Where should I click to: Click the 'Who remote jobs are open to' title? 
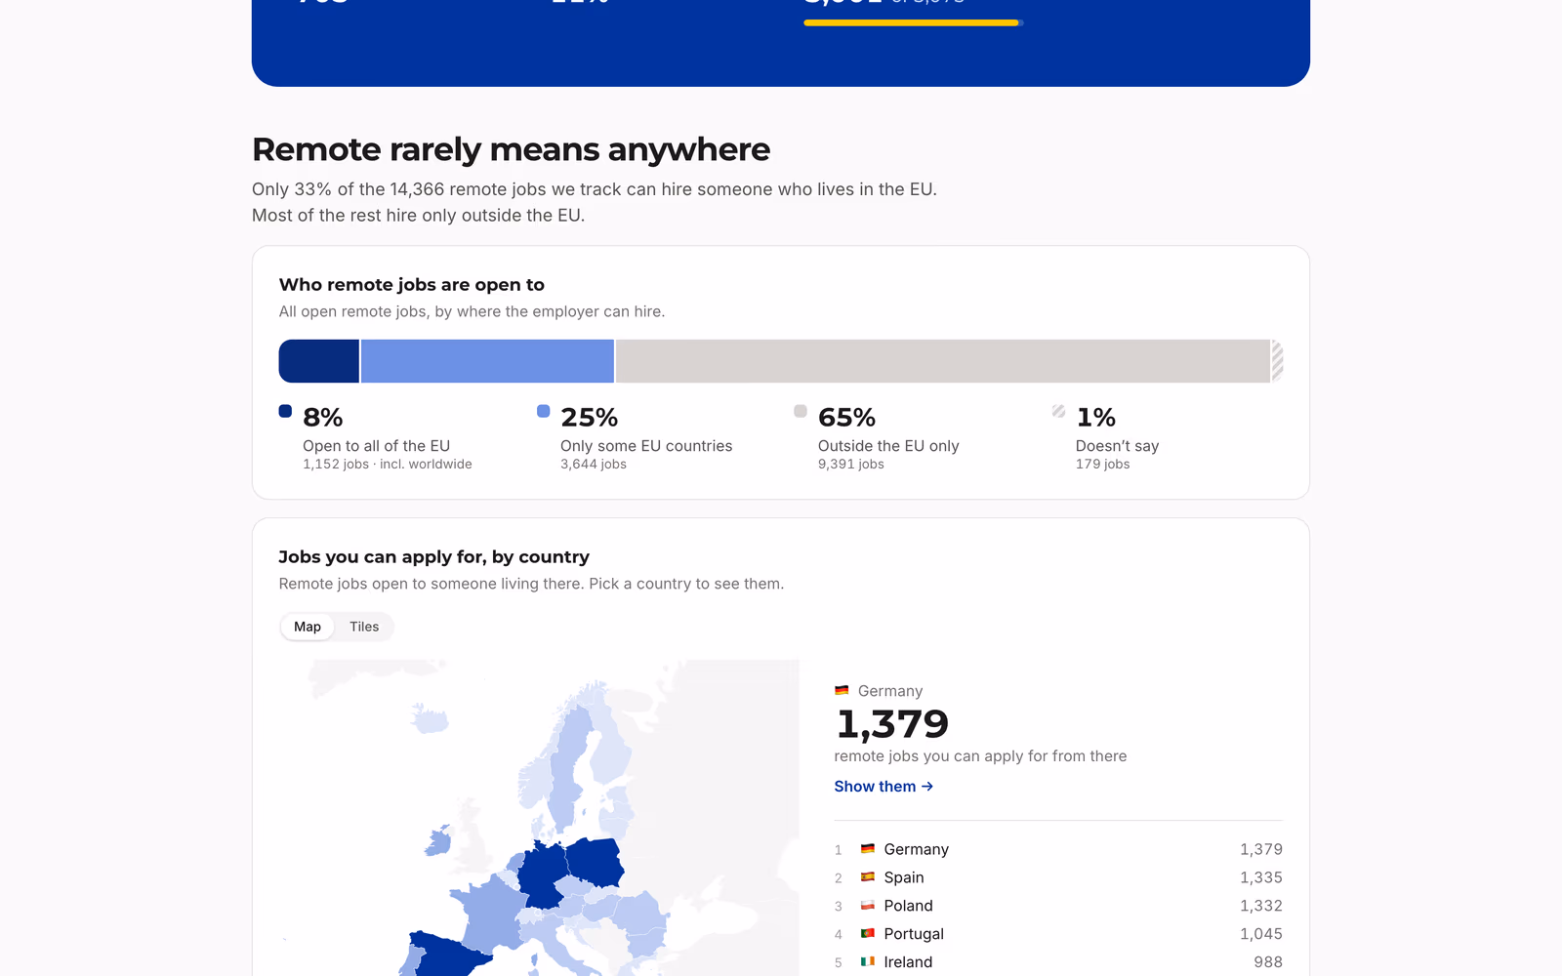(x=412, y=285)
